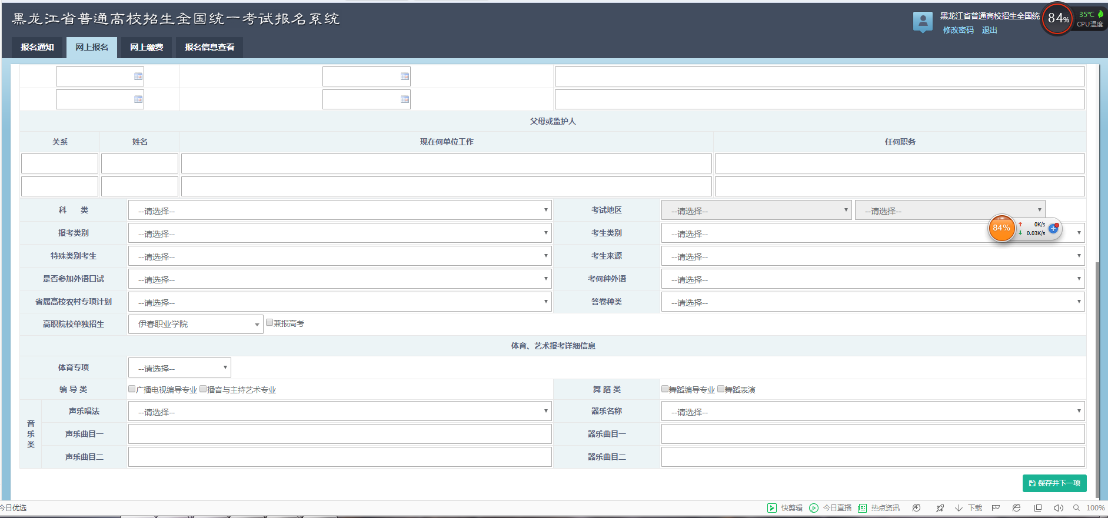Open 热点资讯 news icon
Screen dimensions: 1108x518
(x=879, y=508)
